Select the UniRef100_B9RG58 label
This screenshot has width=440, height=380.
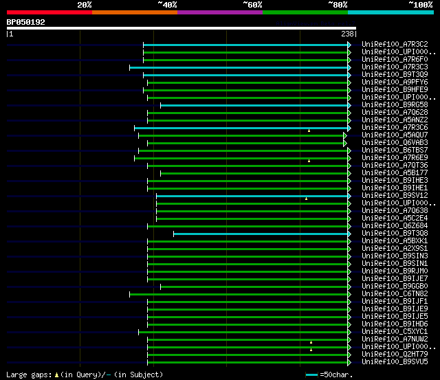(x=395, y=105)
